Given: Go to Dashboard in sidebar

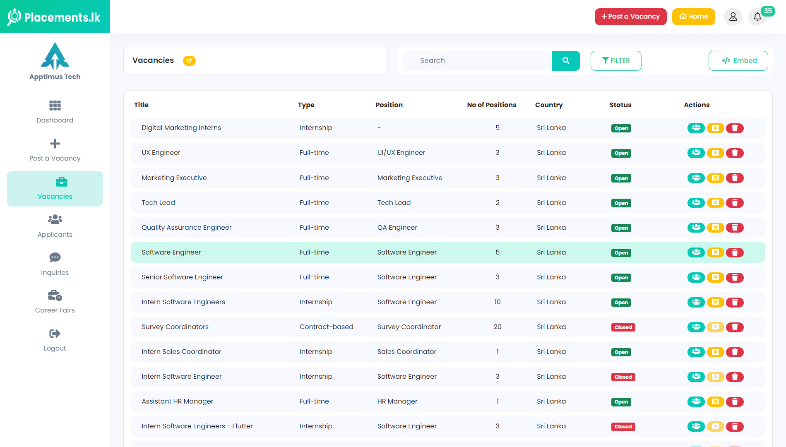Looking at the screenshot, I should [55, 112].
